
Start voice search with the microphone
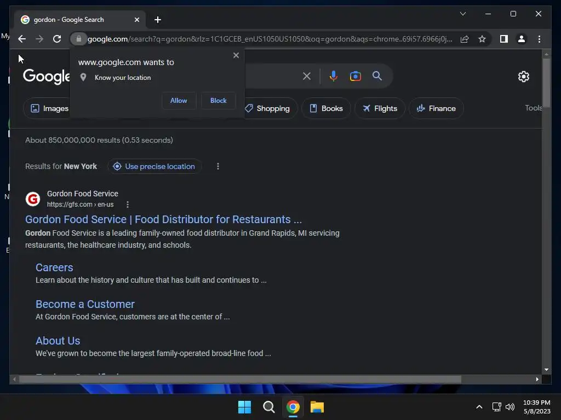pyautogui.click(x=334, y=76)
